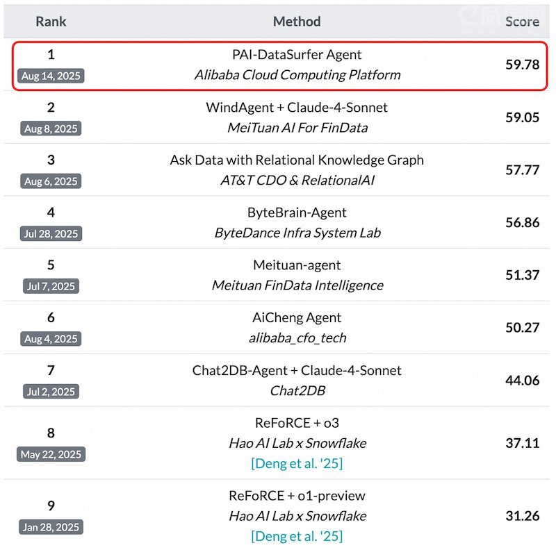The height and width of the screenshot is (550, 556).
Task: Select the ByteBrain-Agent method title
Action: 297,212
